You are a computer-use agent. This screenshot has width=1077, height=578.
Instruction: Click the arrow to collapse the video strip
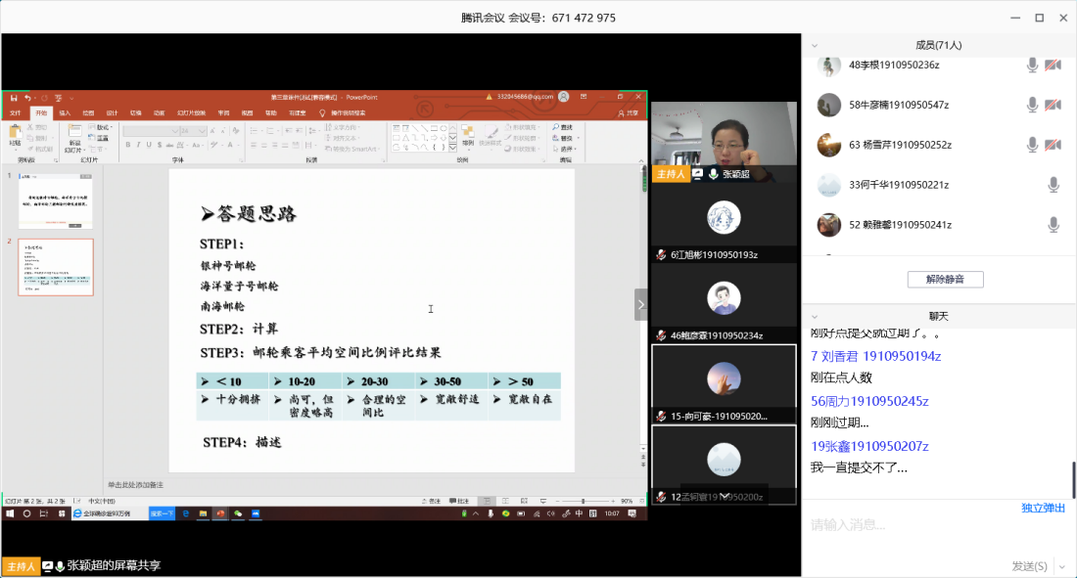point(641,304)
